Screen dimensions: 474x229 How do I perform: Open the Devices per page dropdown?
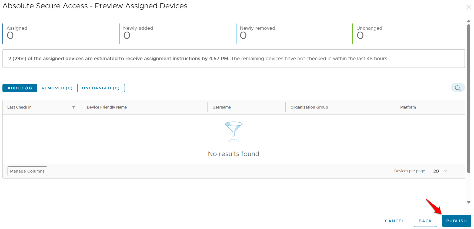click(x=440, y=171)
